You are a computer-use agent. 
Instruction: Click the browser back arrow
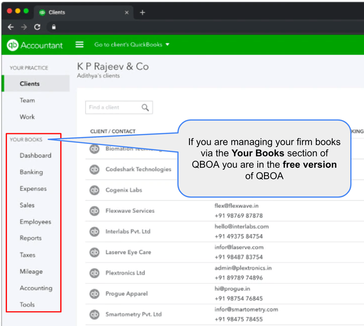(x=11, y=27)
